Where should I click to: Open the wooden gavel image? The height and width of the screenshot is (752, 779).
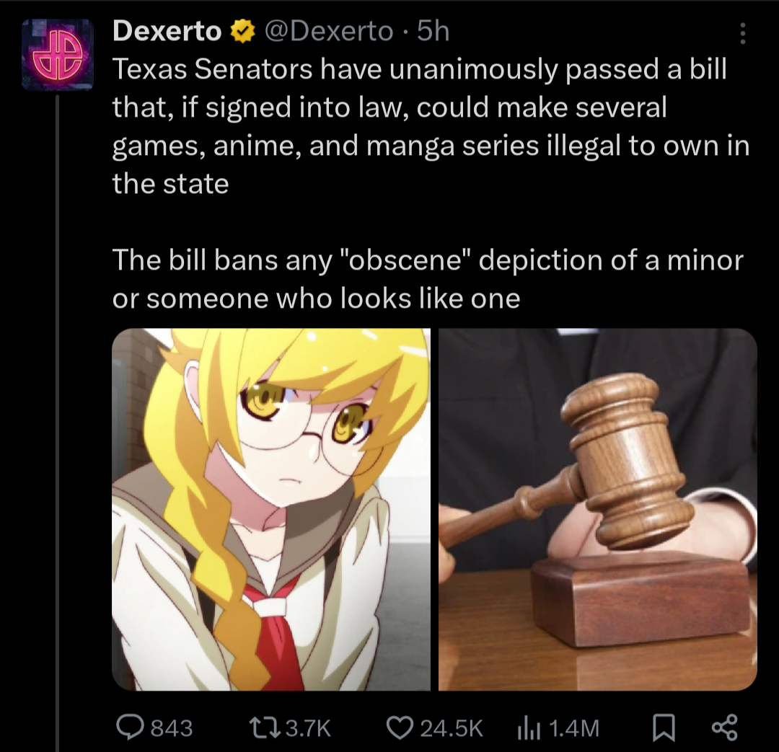(x=598, y=509)
